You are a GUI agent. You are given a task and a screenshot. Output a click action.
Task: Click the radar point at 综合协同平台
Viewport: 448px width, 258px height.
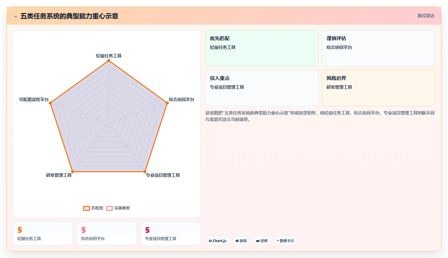167,103
